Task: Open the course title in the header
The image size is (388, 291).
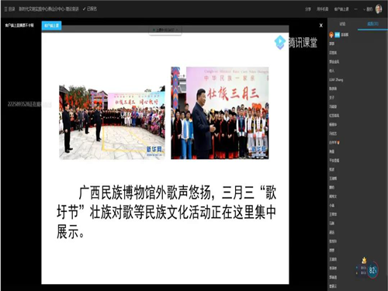Action: coord(48,9)
